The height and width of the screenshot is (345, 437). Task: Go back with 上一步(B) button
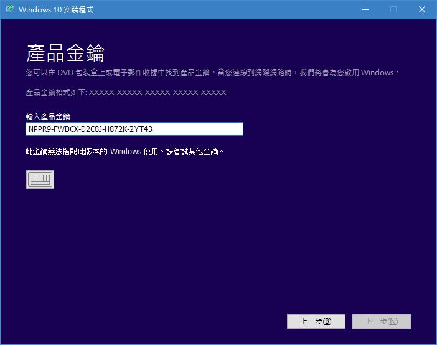tap(316, 321)
